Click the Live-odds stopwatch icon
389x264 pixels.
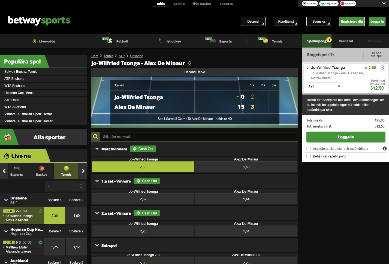34,41
